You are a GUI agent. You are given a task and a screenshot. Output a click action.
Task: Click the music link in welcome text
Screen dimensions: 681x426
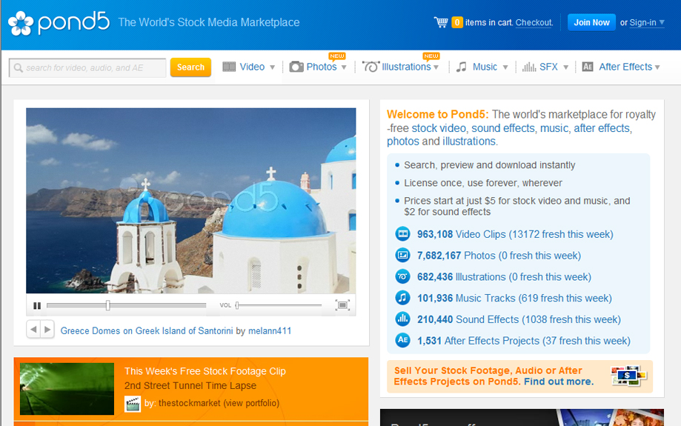pos(554,128)
